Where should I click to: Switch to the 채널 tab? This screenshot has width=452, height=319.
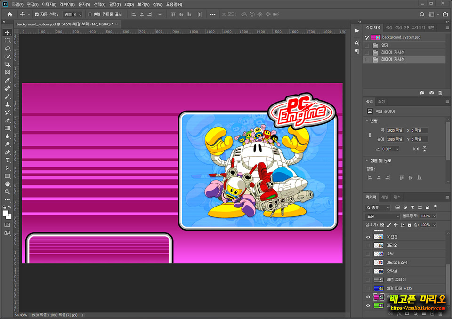pyautogui.click(x=385, y=197)
